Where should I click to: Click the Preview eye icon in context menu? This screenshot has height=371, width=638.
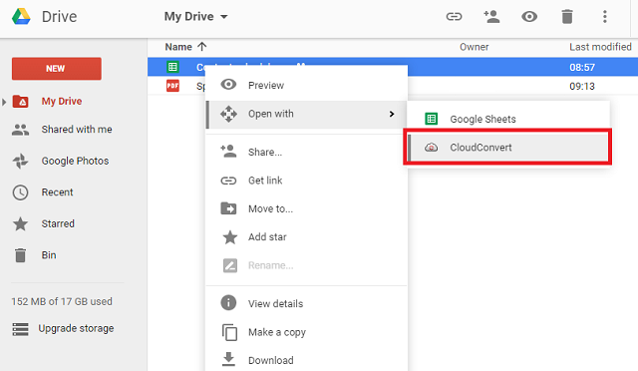228,85
